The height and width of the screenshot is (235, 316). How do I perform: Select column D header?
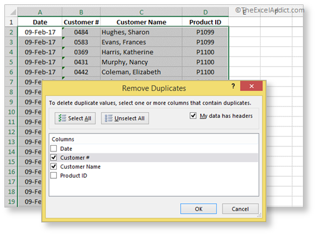click(206, 12)
